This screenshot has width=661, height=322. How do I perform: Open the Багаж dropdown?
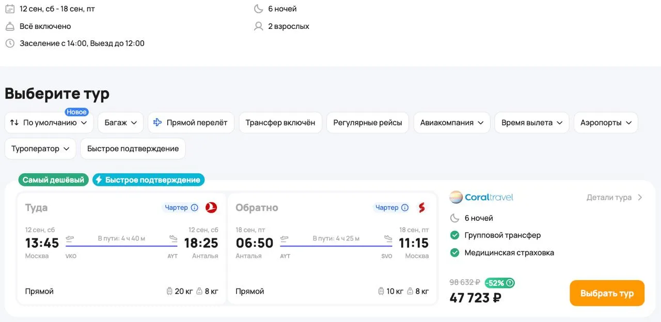(121, 123)
